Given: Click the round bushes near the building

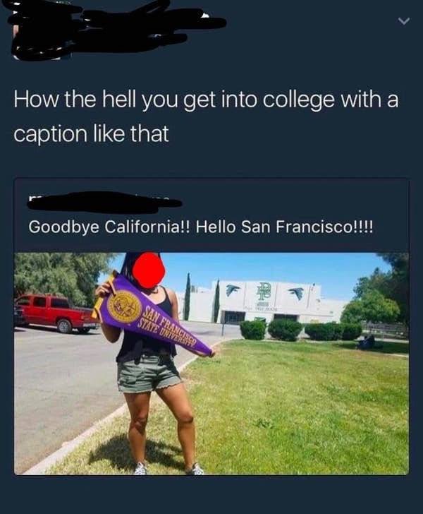Looking at the screenshot, I should pyautogui.click(x=300, y=330).
